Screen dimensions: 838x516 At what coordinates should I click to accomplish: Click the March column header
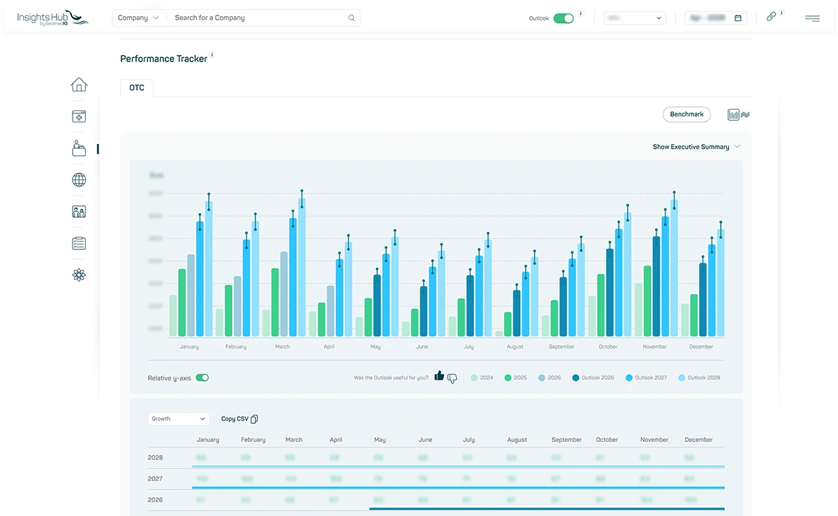294,440
